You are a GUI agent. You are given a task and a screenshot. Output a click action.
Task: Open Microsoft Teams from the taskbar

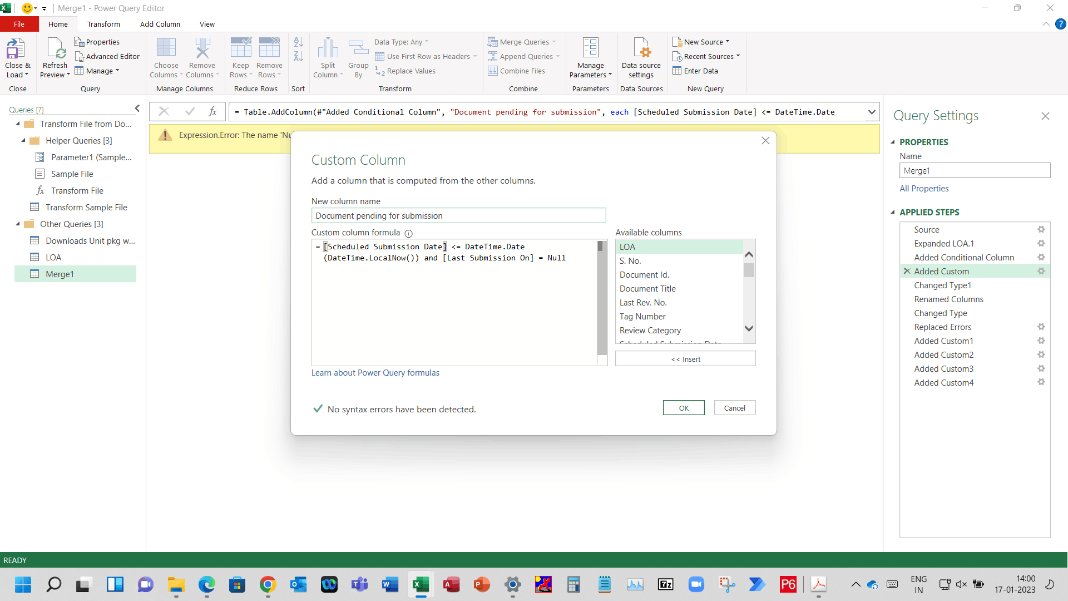coord(359,584)
